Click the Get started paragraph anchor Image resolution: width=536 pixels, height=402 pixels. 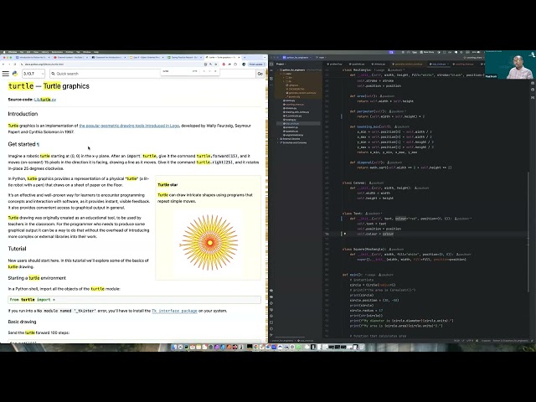pyautogui.click(x=38, y=145)
